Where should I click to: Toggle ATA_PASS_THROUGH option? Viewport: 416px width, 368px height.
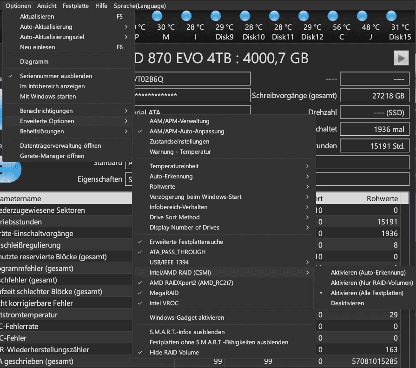tap(224, 252)
